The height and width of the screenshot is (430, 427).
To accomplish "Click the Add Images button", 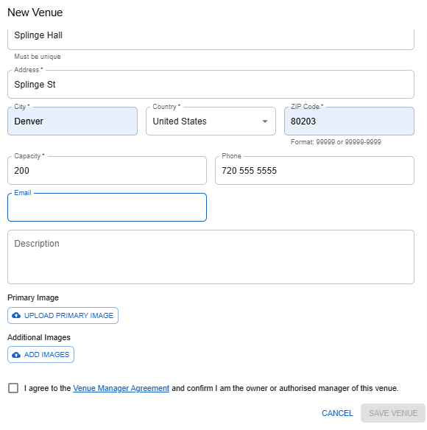I will 41,355.
